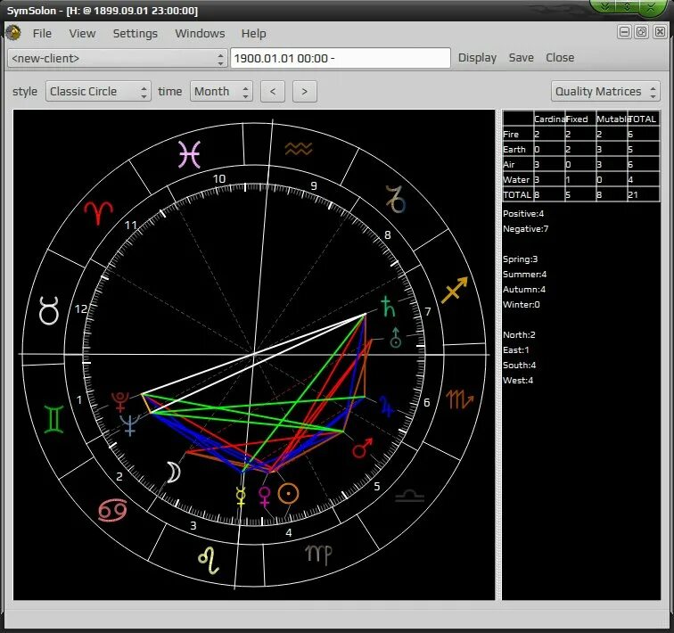Viewport: 674px width, 633px height.
Task: Click the Capricorn zodiac glyph
Action: pyautogui.click(x=396, y=200)
